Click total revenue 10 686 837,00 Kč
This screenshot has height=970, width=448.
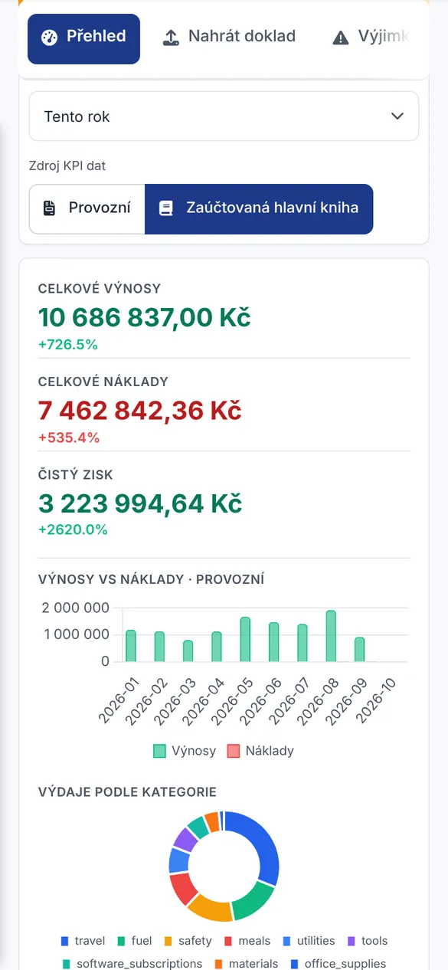pos(145,317)
